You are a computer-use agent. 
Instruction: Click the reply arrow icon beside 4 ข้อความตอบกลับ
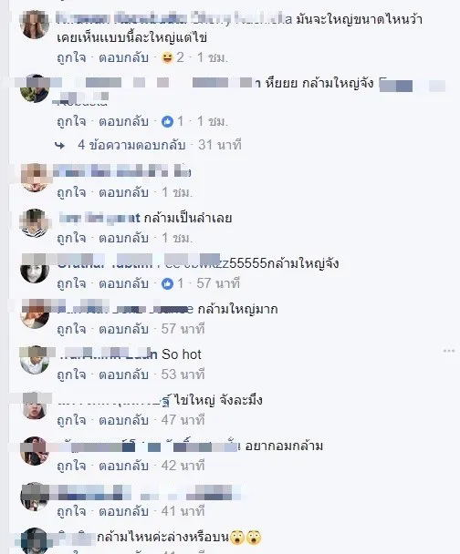60,145
